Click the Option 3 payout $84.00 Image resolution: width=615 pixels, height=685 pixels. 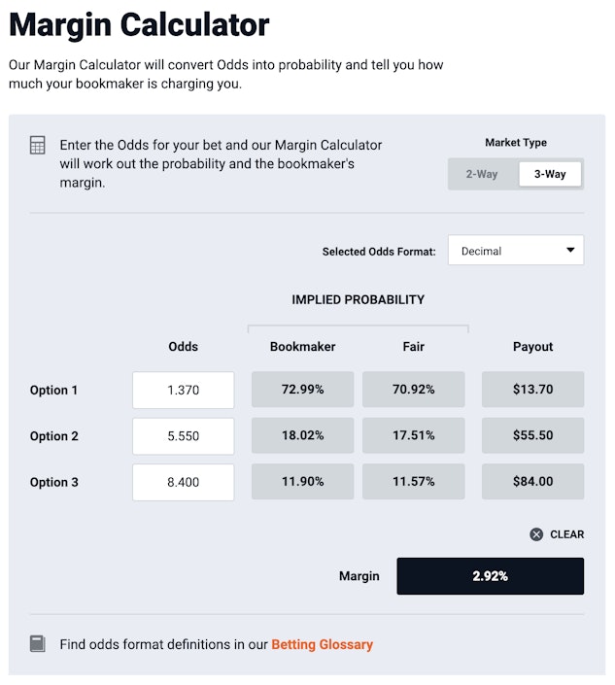(x=532, y=482)
